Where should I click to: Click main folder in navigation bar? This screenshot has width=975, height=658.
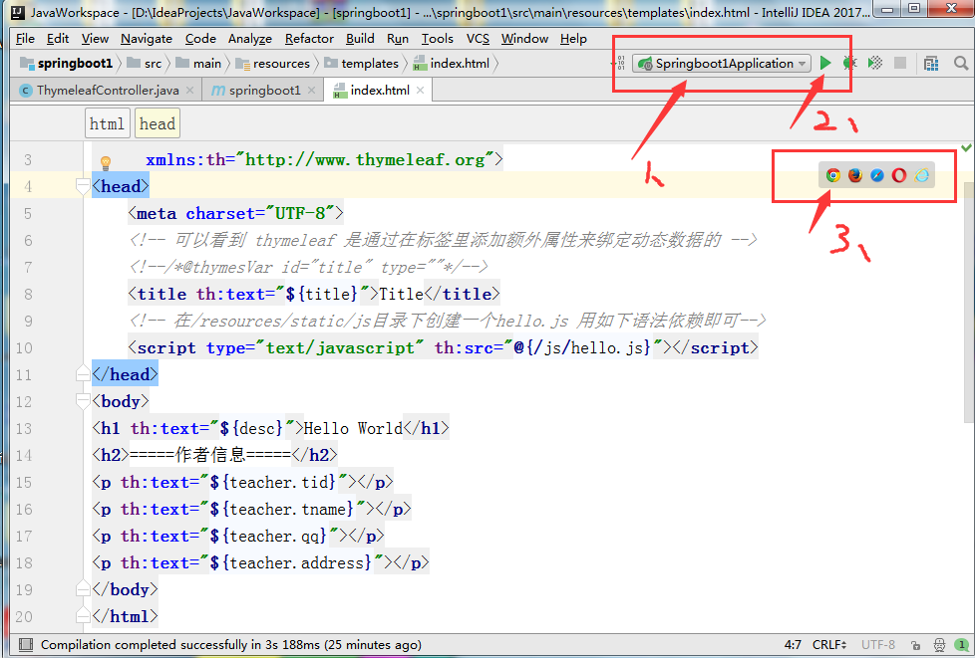199,64
